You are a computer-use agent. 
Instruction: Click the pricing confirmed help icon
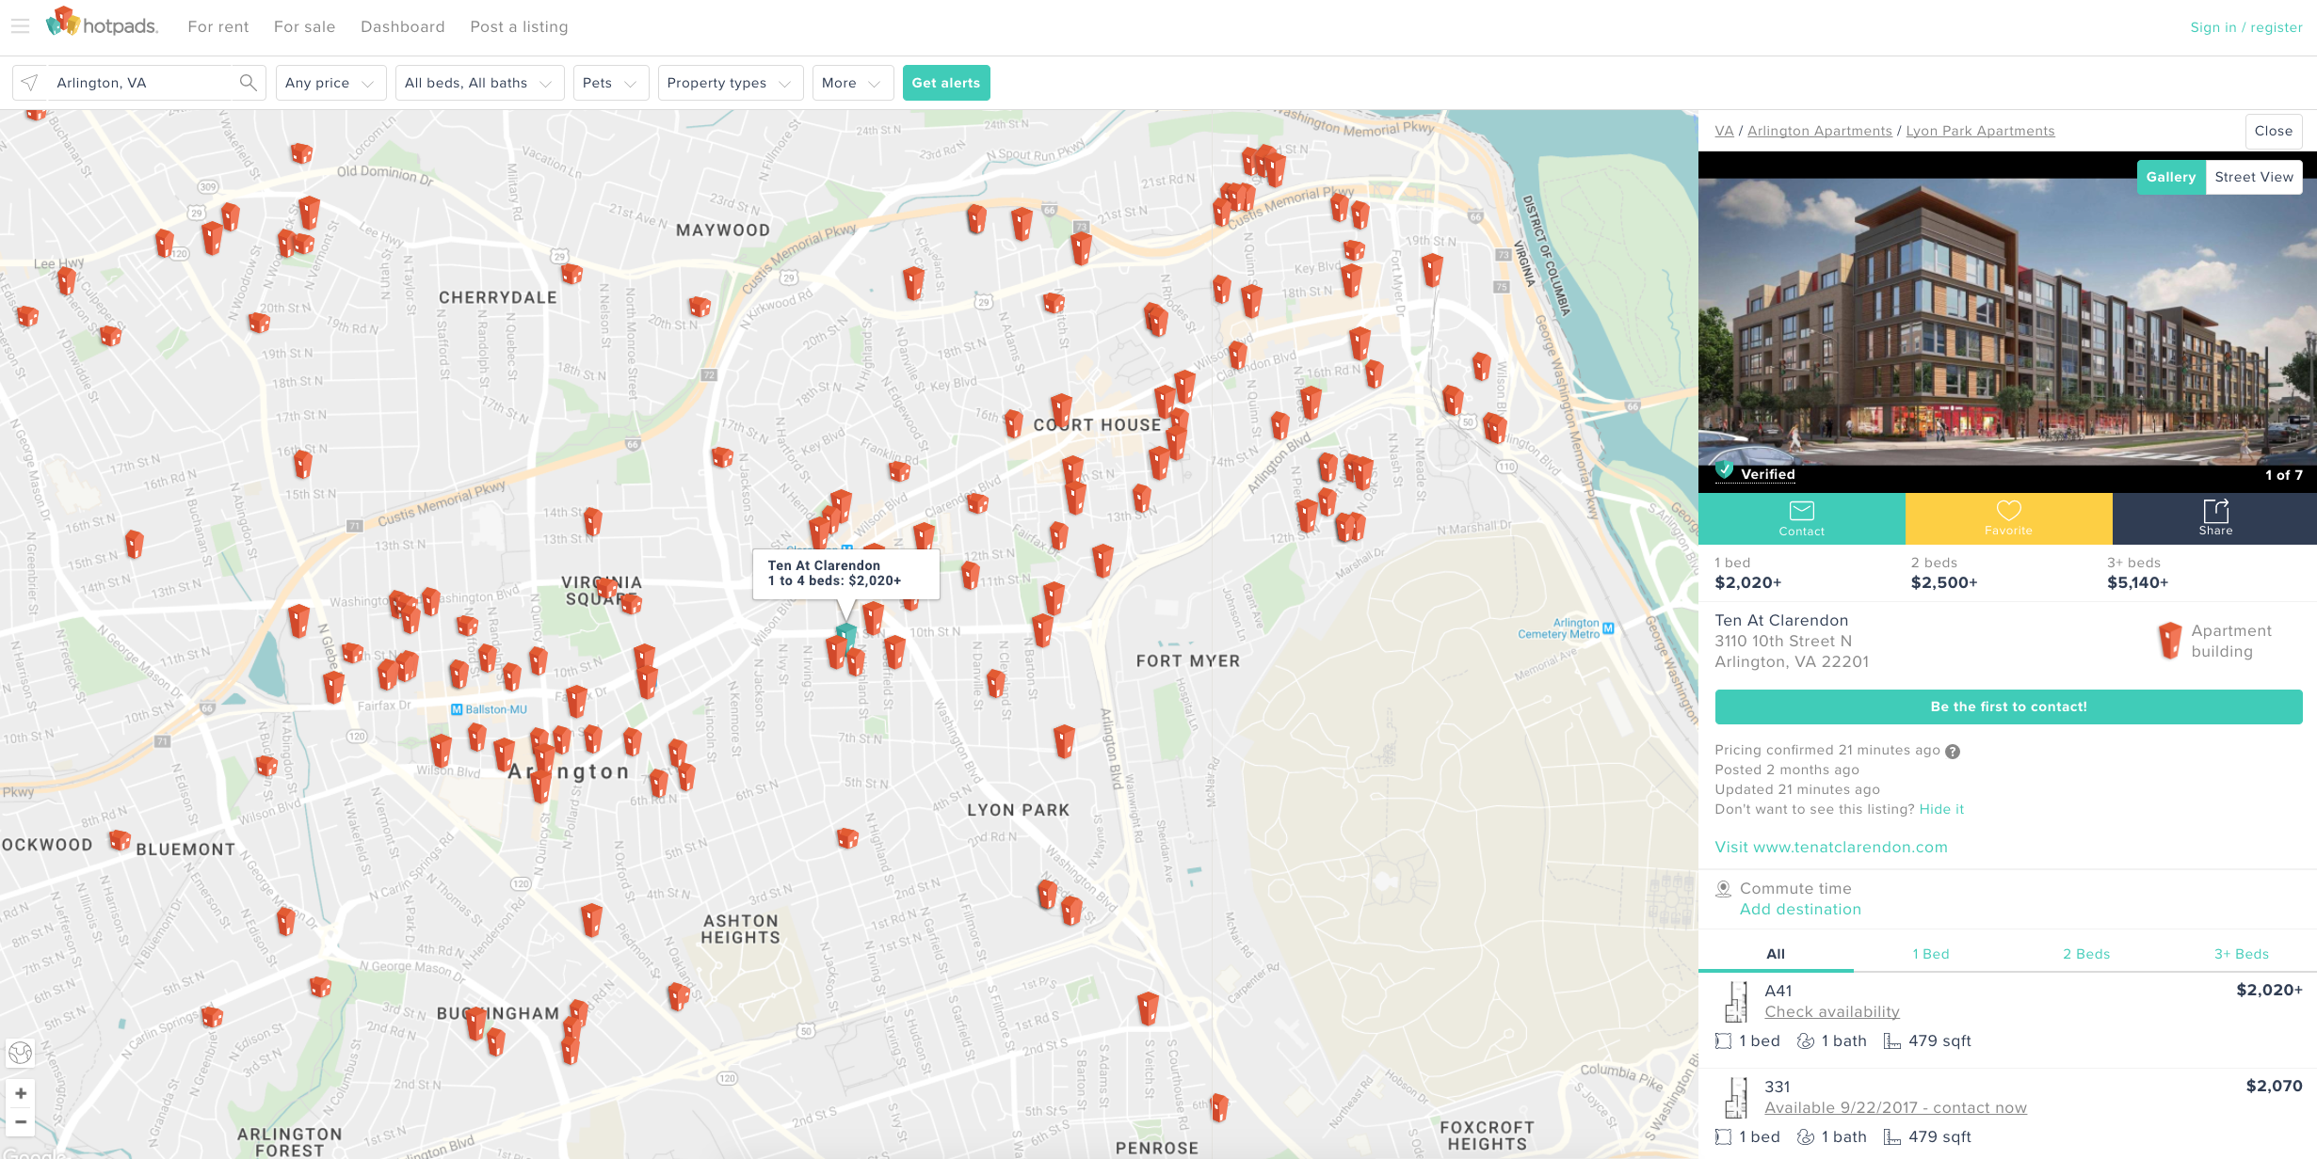click(x=1953, y=751)
